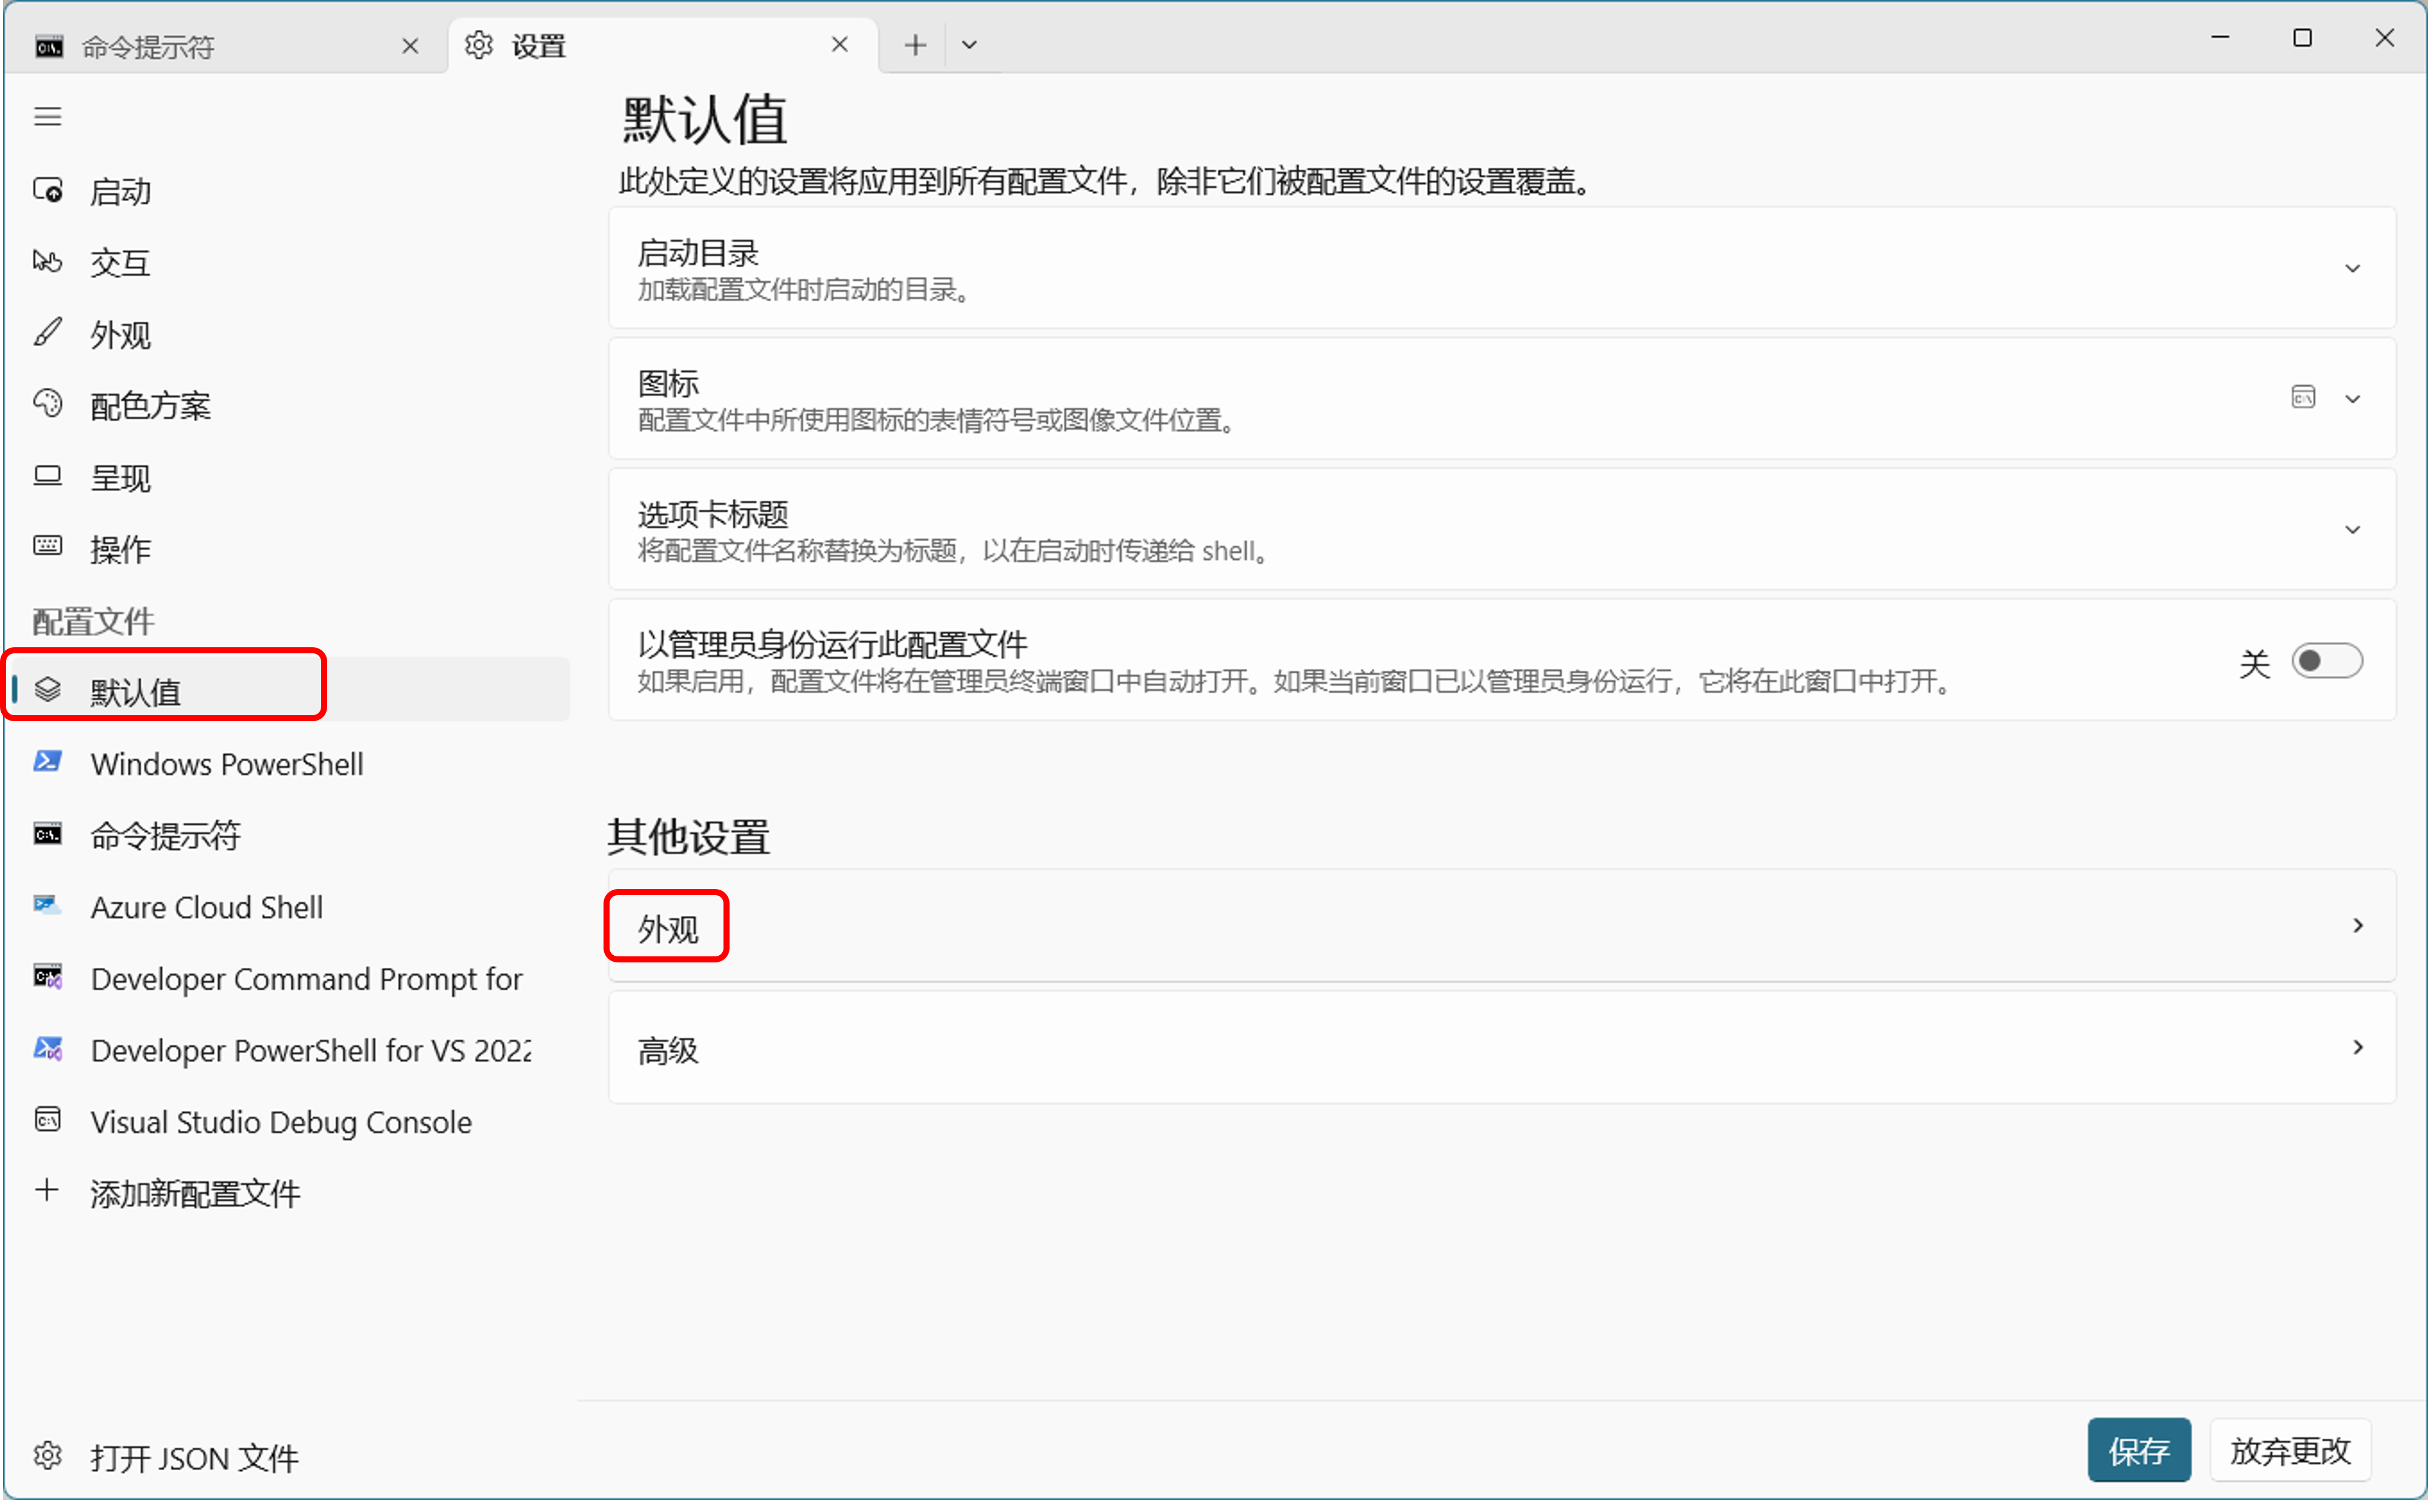2428x1500 pixels.
Task: Click 添加新配置文件 to add profile
Action: (x=195, y=1193)
